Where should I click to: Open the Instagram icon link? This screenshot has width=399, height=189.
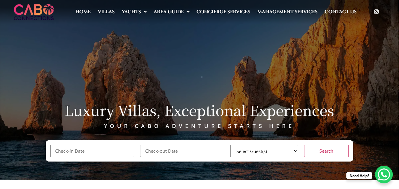[x=376, y=12]
